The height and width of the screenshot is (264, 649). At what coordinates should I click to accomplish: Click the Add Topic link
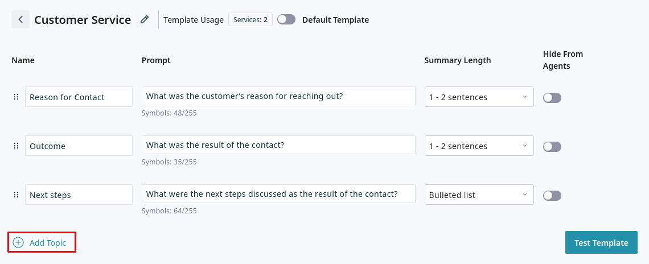click(48, 243)
